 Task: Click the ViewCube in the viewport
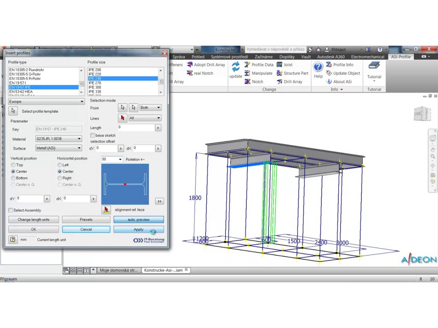[422, 114]
